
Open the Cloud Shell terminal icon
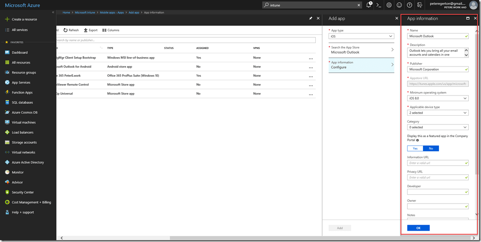click(379, 5)
